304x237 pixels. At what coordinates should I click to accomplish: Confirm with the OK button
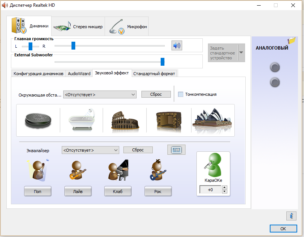pos(283,229)
